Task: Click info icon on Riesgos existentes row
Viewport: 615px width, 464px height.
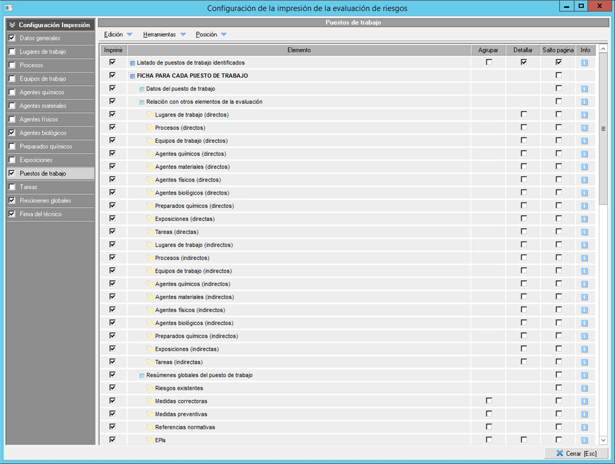Action: point(585,388)
